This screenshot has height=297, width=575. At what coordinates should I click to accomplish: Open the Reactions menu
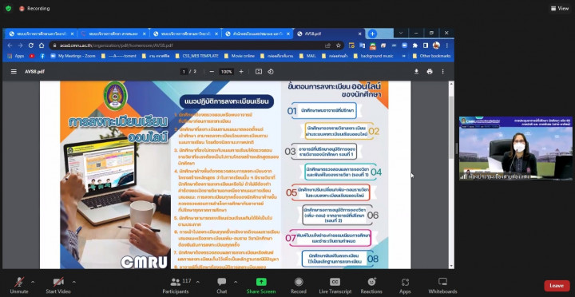click(371, 282)
